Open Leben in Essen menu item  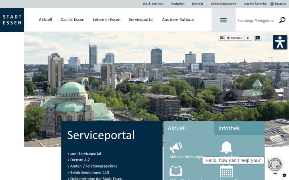[x=106, y=20]
